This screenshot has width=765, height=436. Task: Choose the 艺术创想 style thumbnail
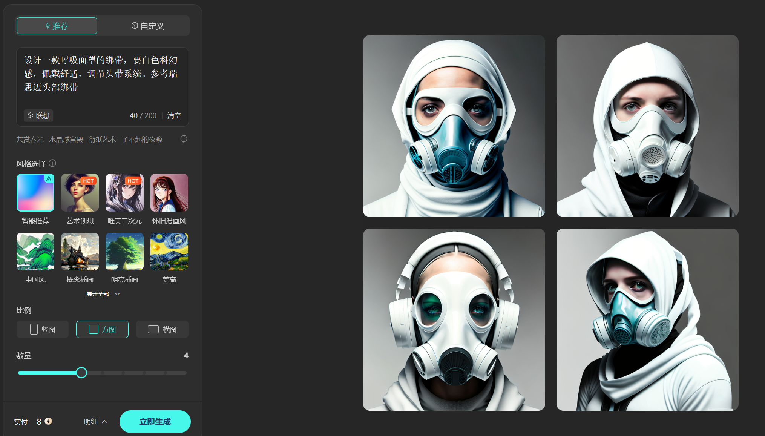pyautogui.click(x=80, y=193)
